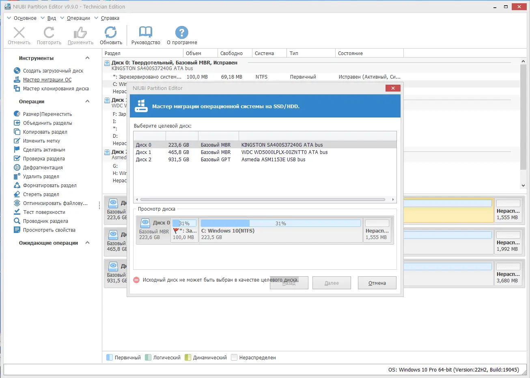Click the 100,0 MB reserved partition in preview
Image resolution: width=530 pixels, height=378 pixels.
tap(185, 230)
